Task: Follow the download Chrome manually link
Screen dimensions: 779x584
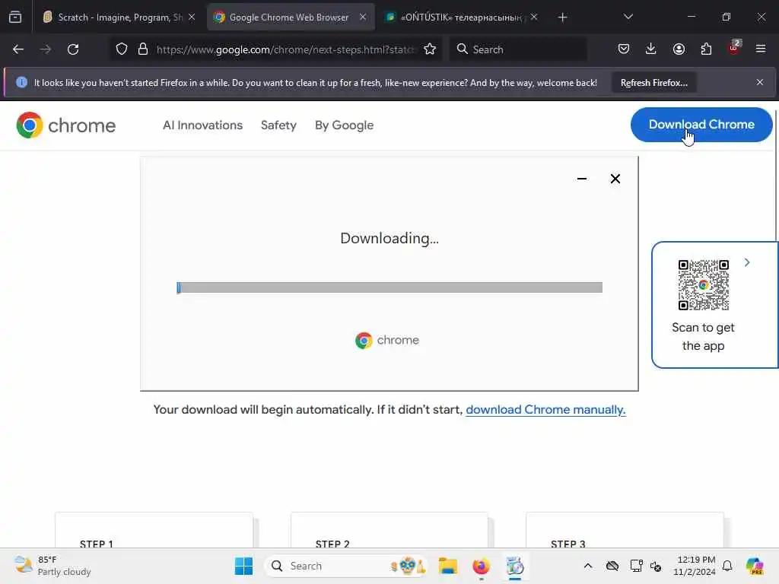Action: [545, 410]
